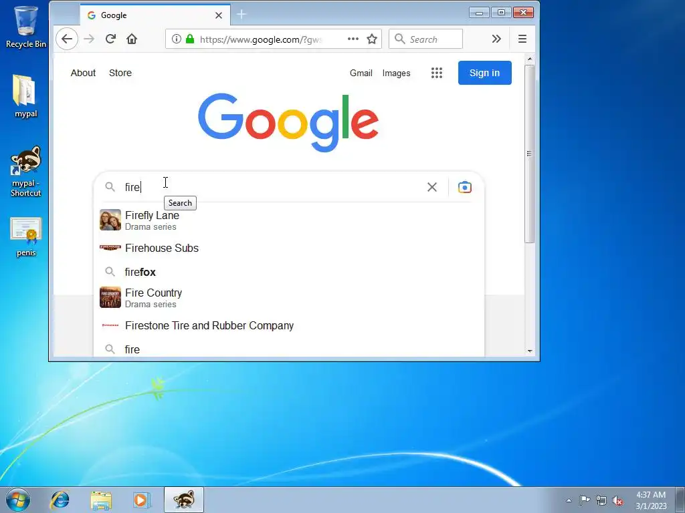Screen dimensions: 685x513
Task: Expand the toolbar overflow chevron
Action: (x=496, y=39)
